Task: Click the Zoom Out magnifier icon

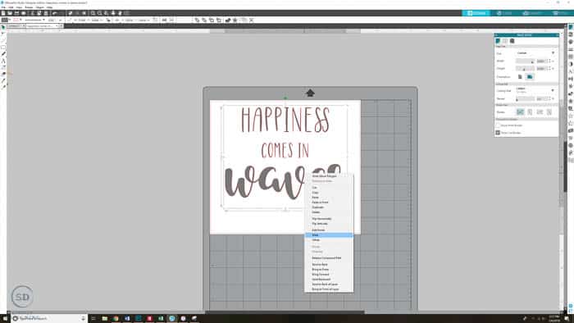Action: 99,13
